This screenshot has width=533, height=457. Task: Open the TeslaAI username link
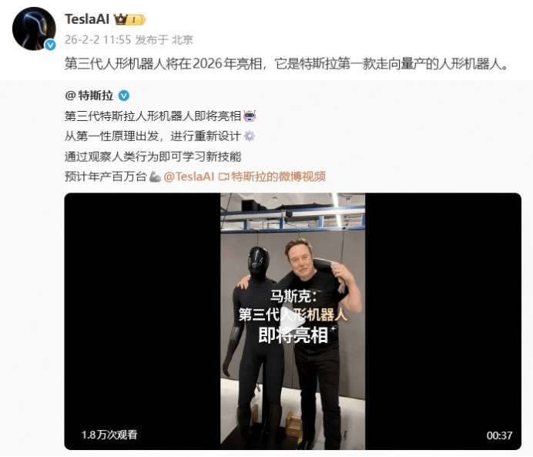coord(87,19)
